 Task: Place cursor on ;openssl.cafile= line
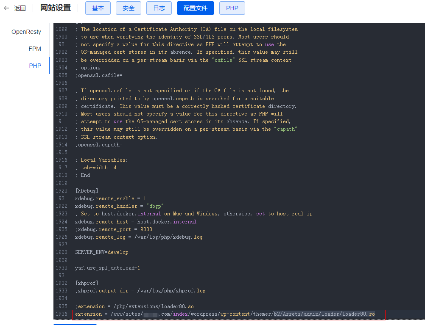click(x=99, y=75)
